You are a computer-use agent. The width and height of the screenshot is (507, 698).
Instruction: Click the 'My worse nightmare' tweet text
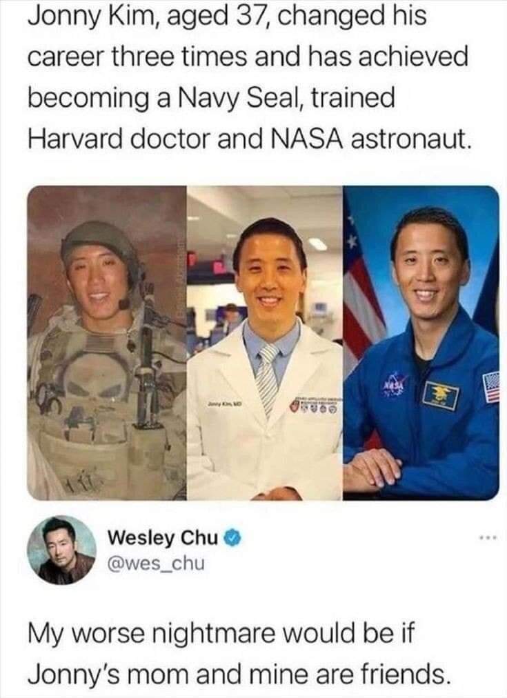(x=221, y=633)
